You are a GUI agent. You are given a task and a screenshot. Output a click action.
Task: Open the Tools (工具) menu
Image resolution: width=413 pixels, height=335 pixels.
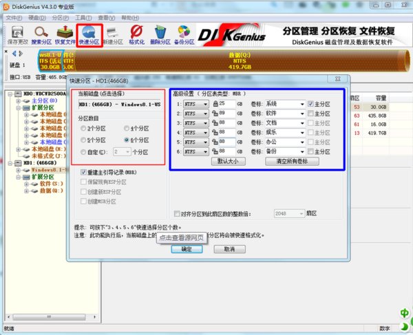[83, 18]
